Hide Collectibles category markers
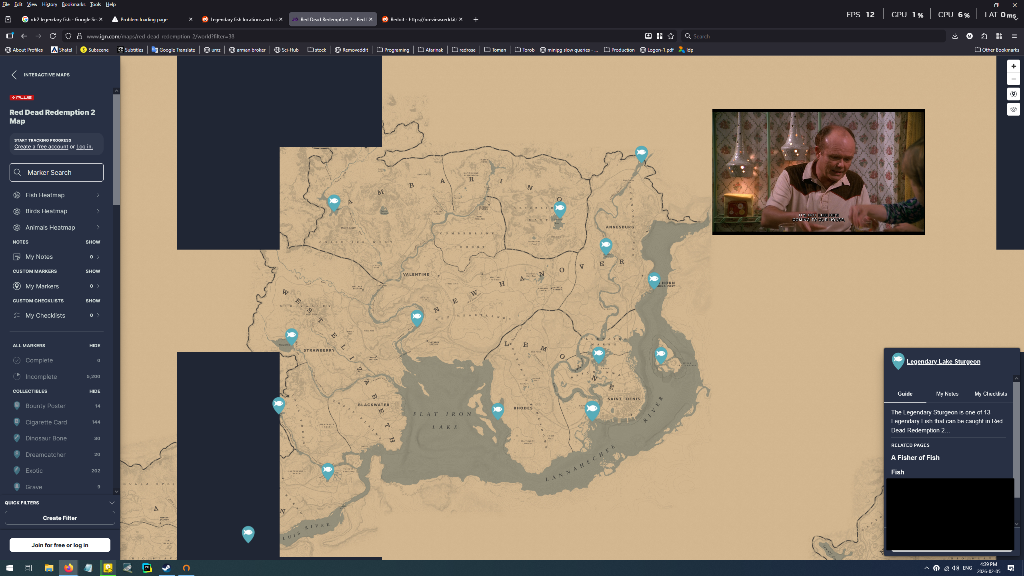Image resolution: width=1024 pixels, height=576 pixels. (x=95, y=391)
